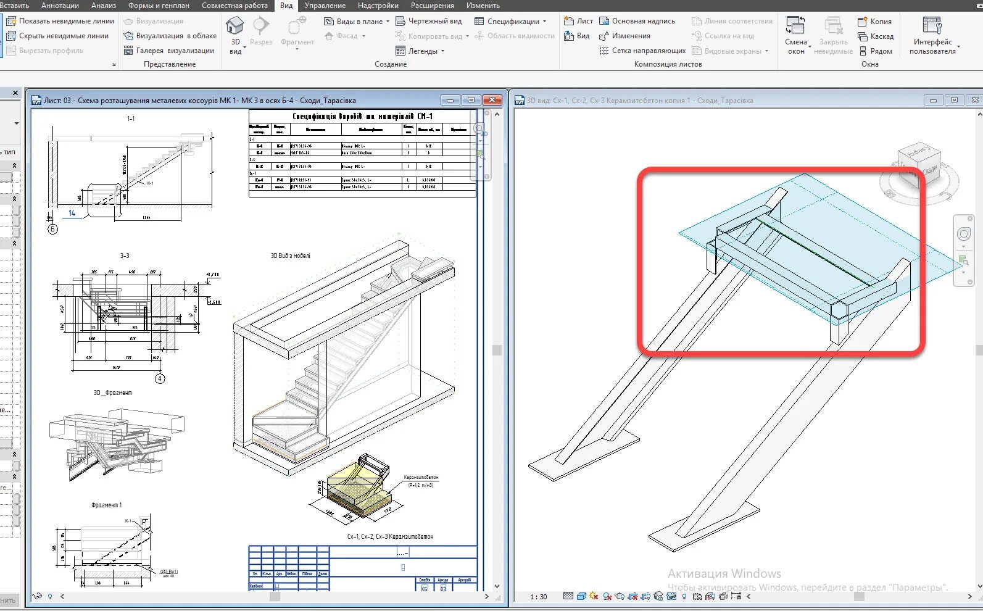Viewport: 983px width, 611px height.
Task: Toggle Show Crop Region in view bar
Action: point(645,596)
